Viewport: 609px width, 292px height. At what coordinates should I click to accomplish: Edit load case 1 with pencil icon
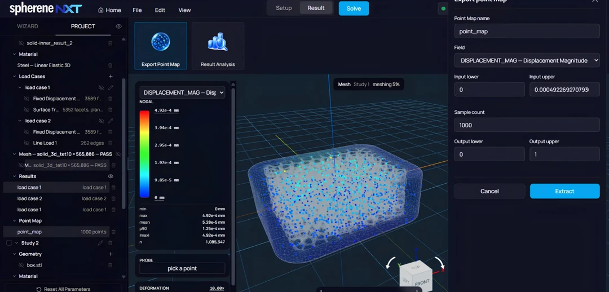(x=111, y=88)
